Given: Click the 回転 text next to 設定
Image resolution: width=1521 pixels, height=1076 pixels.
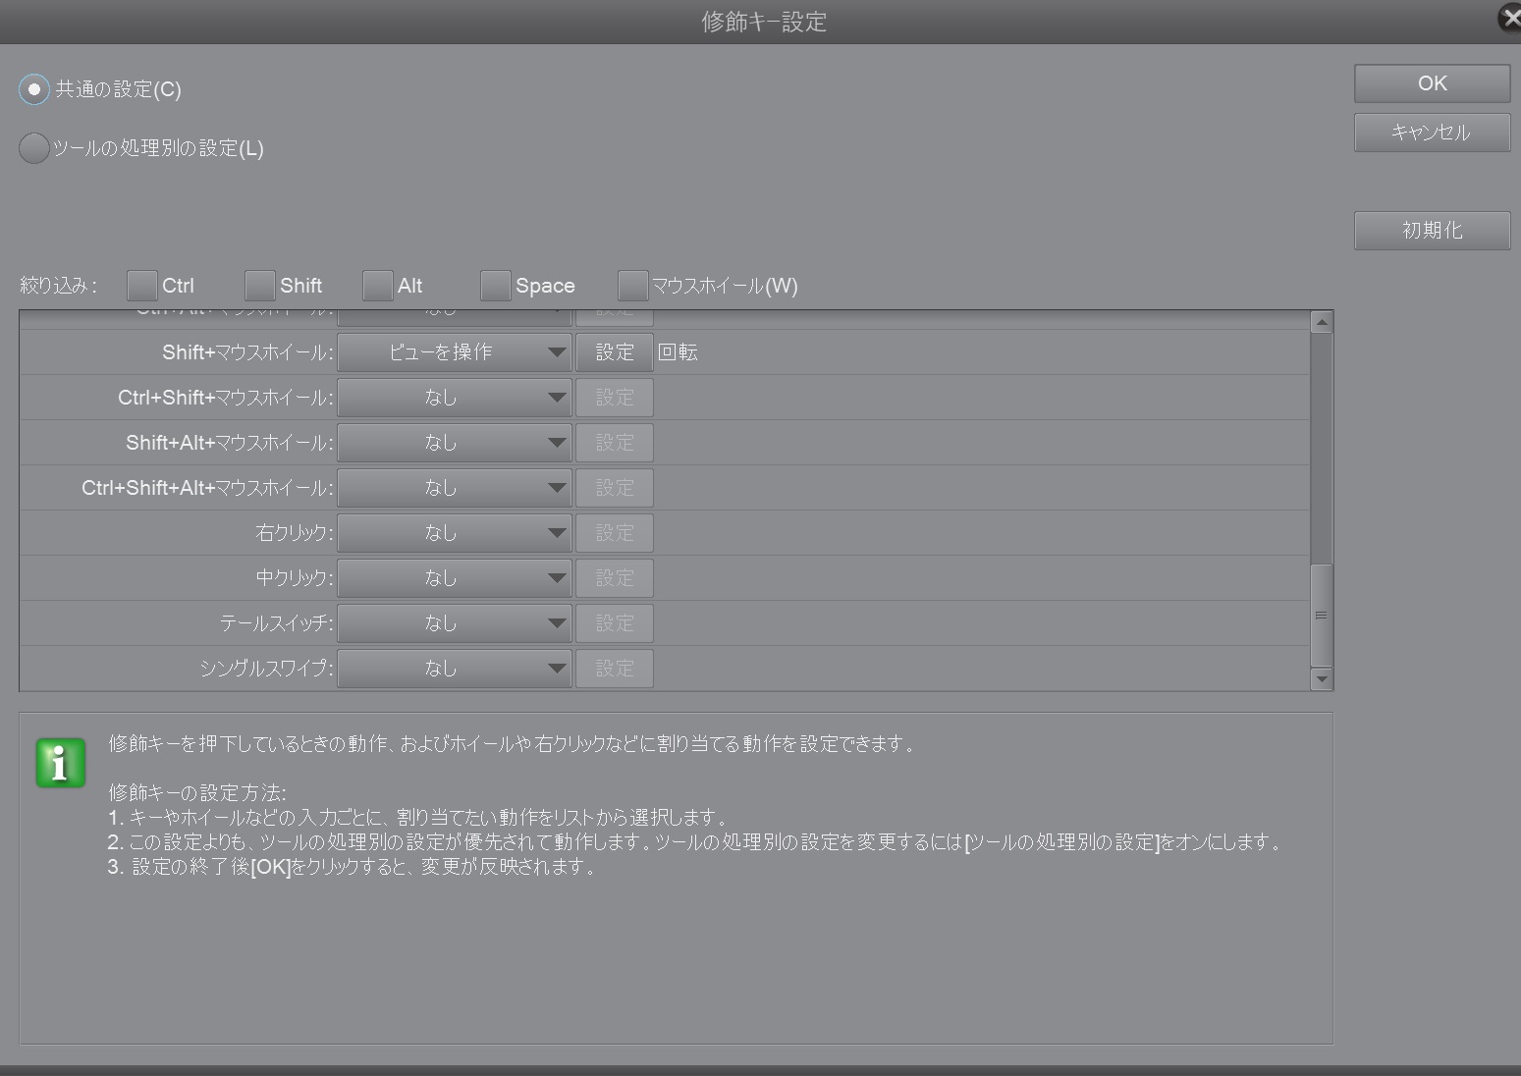Looking at the screenshot, I should 678,352.
